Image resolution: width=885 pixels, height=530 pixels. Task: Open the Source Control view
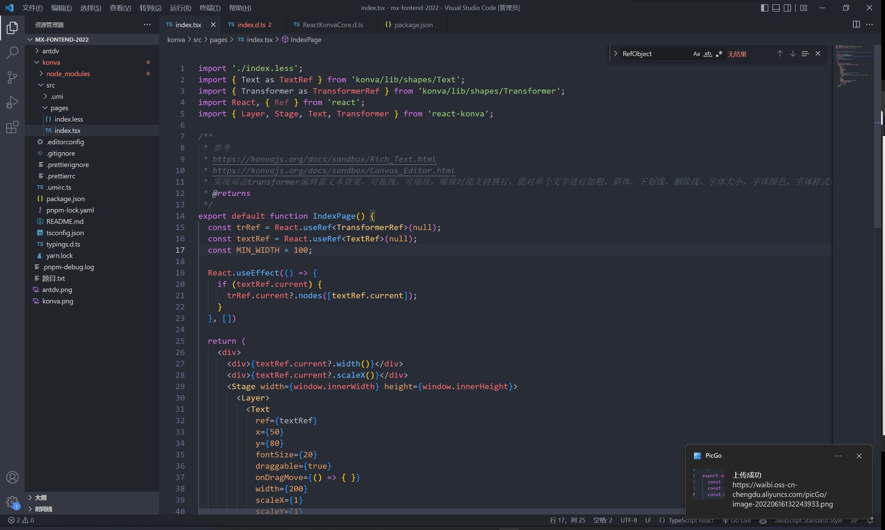pyautogui.click(x=12, y=77)
